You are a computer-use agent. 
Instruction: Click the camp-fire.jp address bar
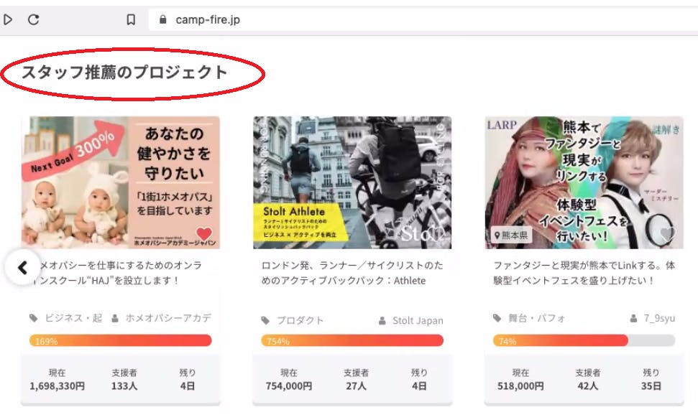point(431,20)
